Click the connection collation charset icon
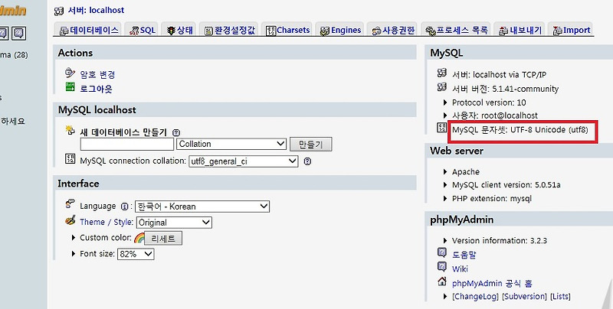The width and height of the screenshot is (613, 309). [x=70, y=159]
